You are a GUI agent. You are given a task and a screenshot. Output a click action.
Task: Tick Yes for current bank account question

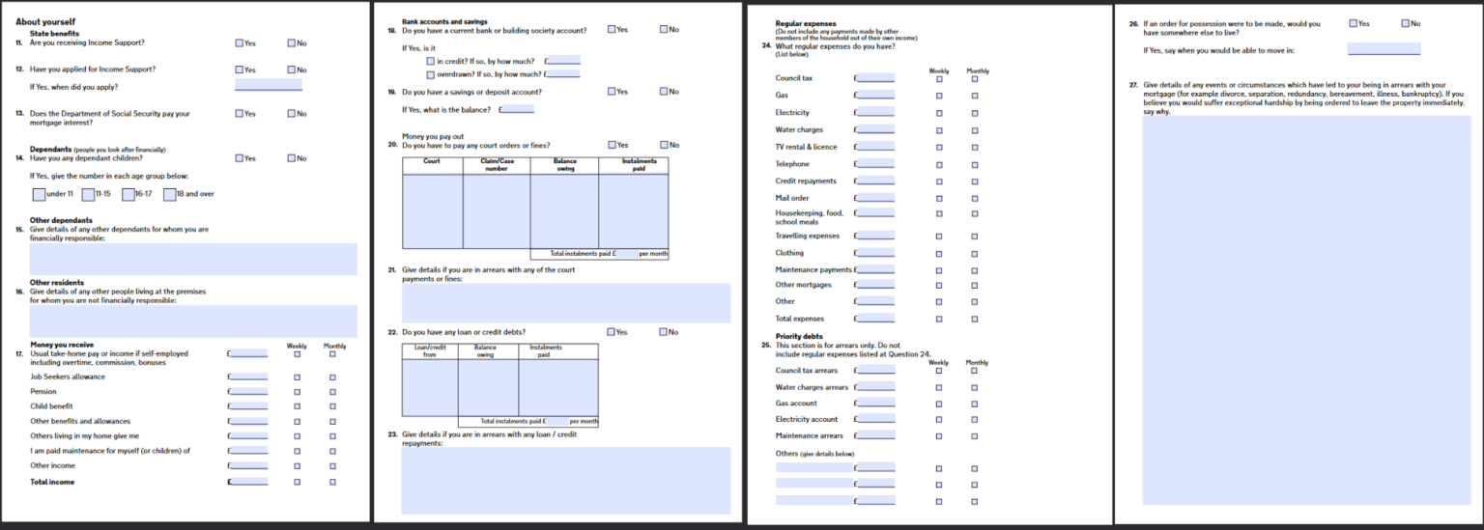[612, 29]
